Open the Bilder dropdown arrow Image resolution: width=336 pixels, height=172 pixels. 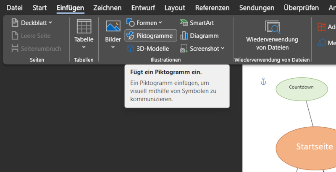tap(113, 47)
